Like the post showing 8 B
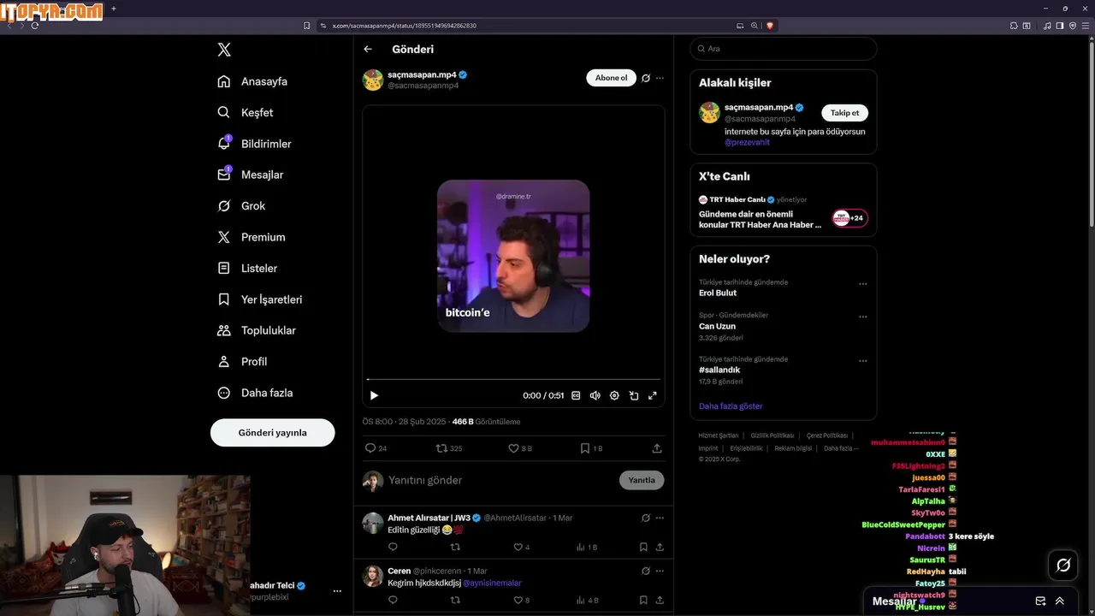Screen dimensions: 1095x616 520,448
